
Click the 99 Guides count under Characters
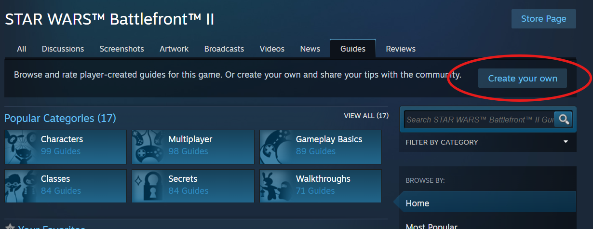(61, 151)
